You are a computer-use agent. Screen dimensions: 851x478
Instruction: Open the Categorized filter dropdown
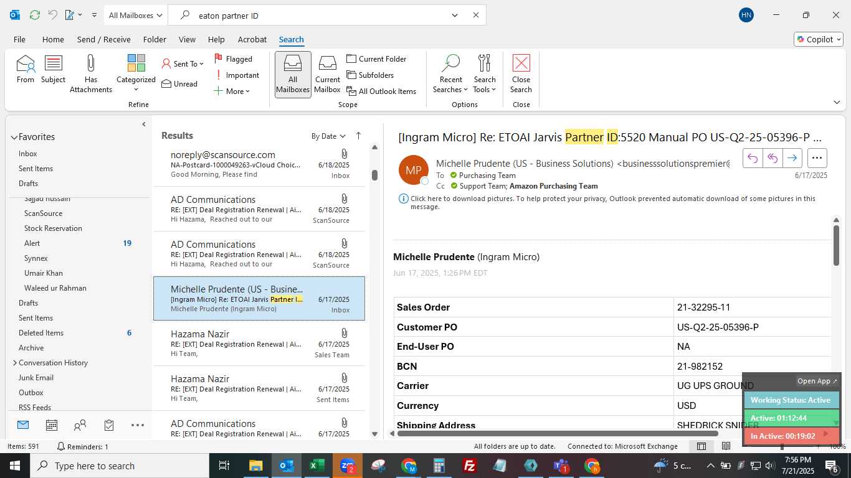(x=136, y=73)
